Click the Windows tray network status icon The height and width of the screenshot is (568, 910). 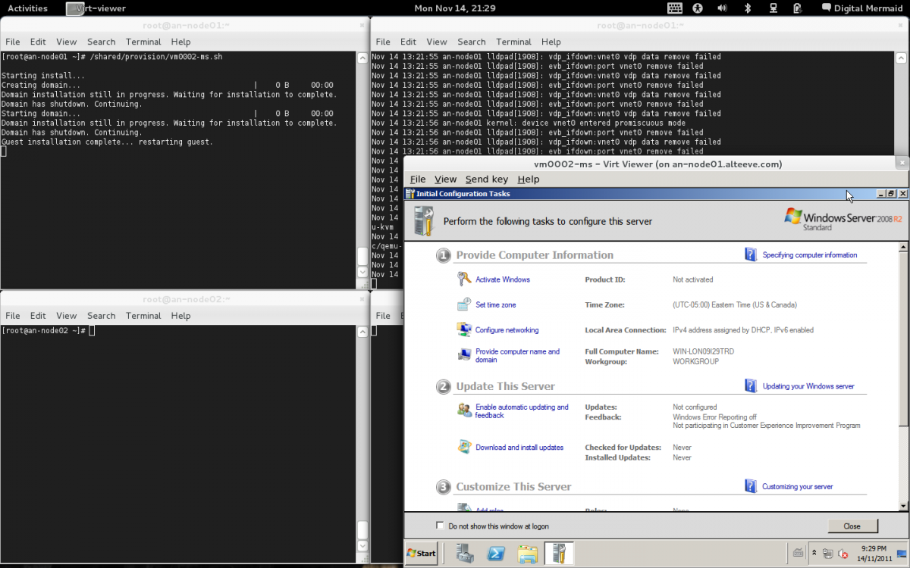[827, 554]
